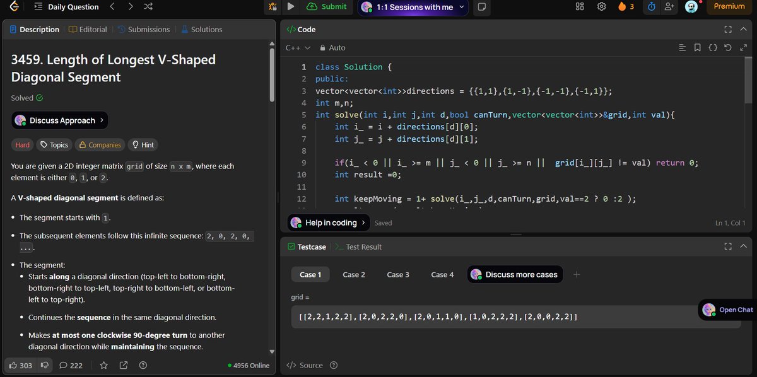Toggle the Auto save setting in code editor
The image size is (757, 377).
[x=332, y=47]
